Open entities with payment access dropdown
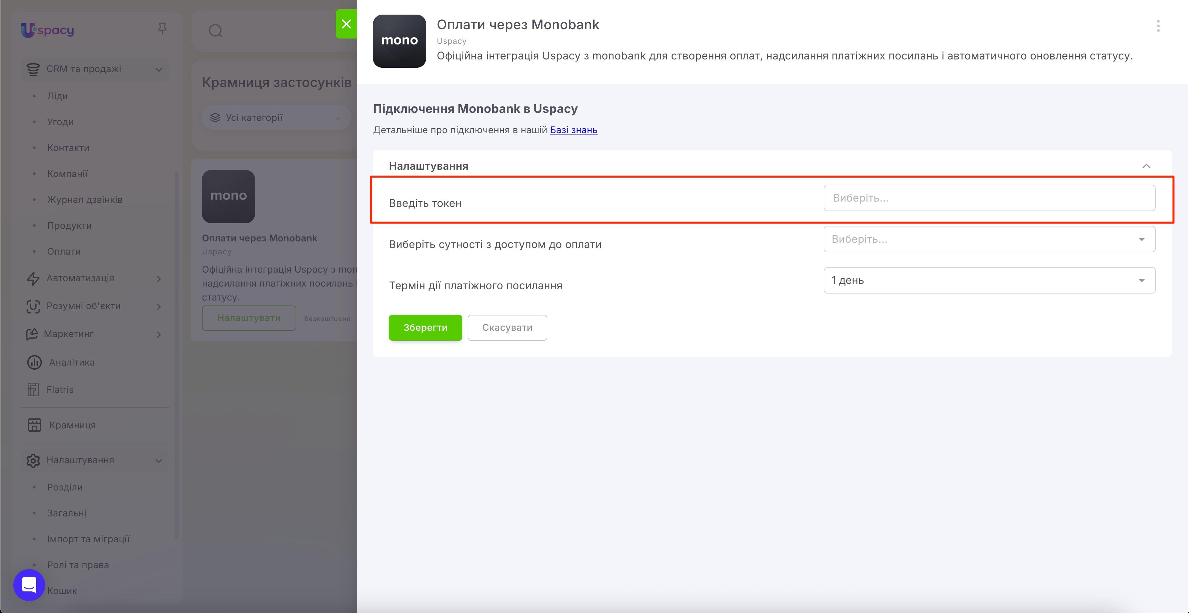 989,239
